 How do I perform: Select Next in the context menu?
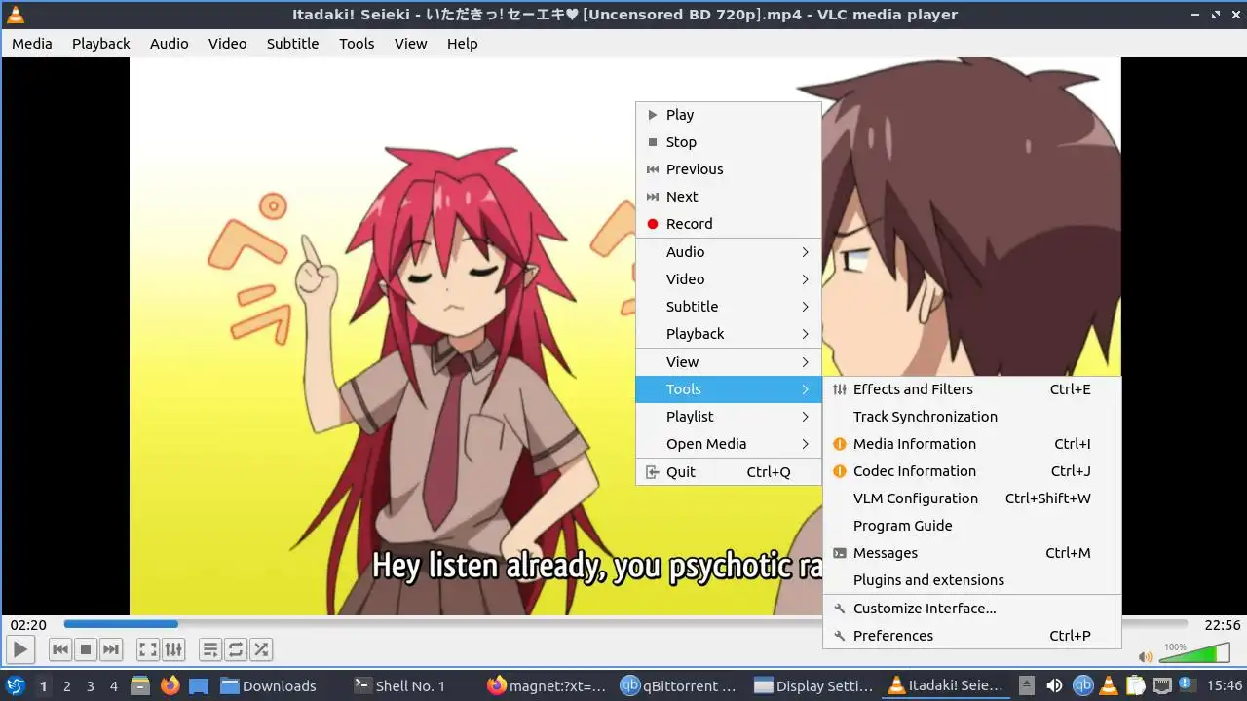point(729,197)
